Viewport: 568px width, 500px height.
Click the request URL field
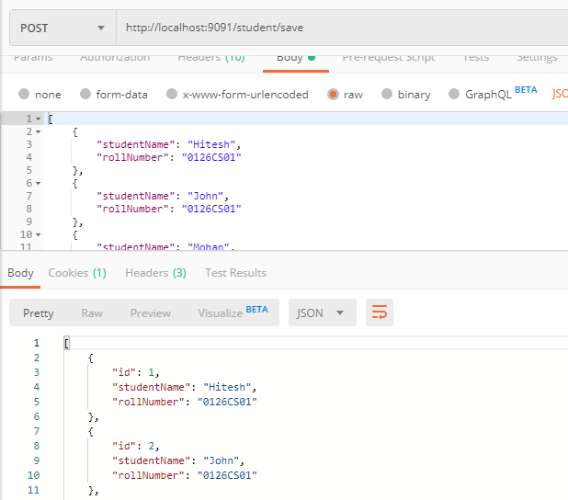coord(340,28)
